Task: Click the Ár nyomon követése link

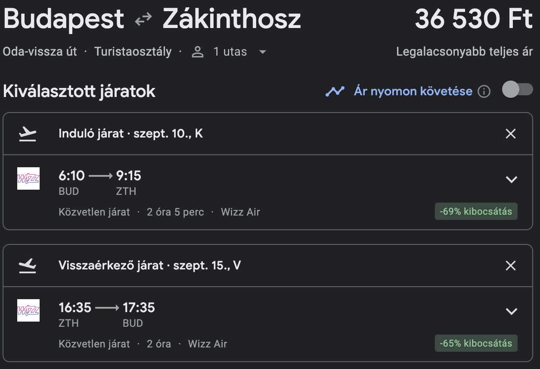Action: pyautogui.click(x=413, y=91)
